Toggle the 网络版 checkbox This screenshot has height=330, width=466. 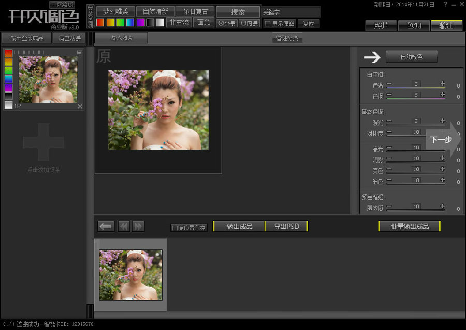click(52, 5)
